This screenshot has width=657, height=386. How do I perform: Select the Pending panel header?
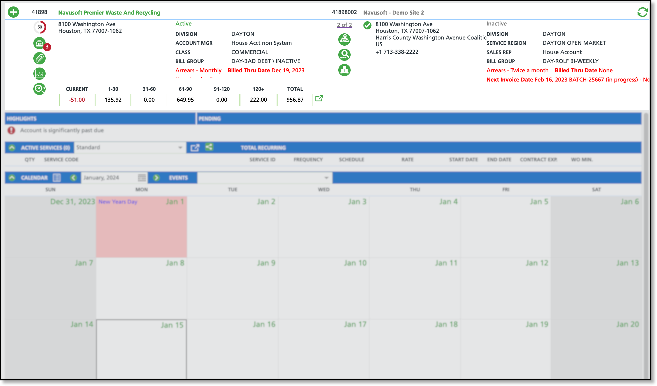click(419, 118)
